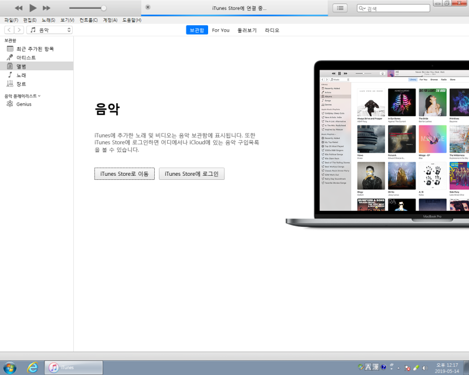Toggle the A input mode indicator
The image size is (469, 375).
368,367
